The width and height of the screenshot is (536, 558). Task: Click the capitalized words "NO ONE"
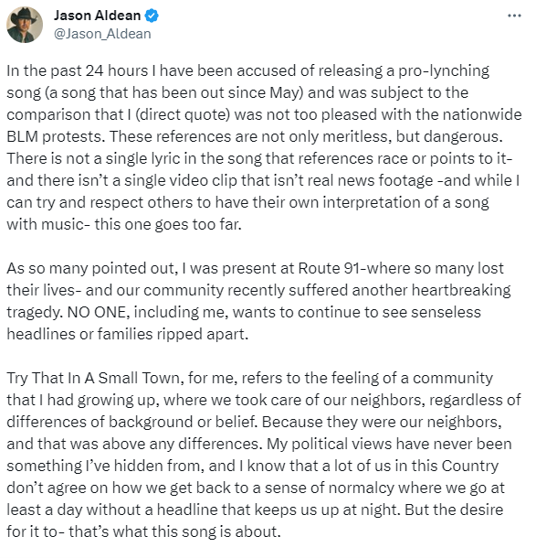[x=96, y=312]
